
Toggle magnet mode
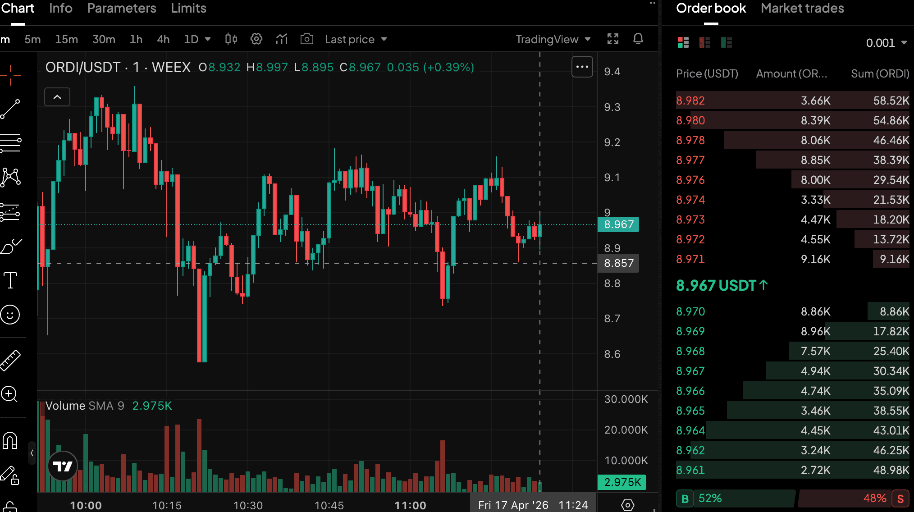[x=10, y=440]
